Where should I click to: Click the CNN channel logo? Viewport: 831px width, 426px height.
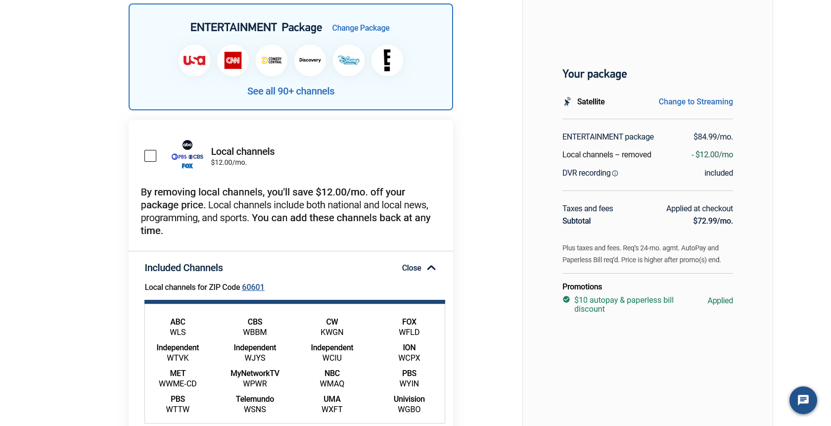coord(233,60)
